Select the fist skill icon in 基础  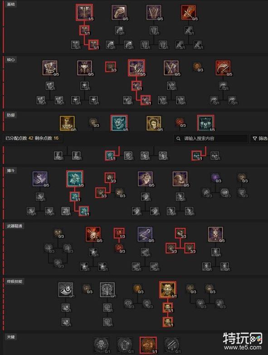(119, 12)
